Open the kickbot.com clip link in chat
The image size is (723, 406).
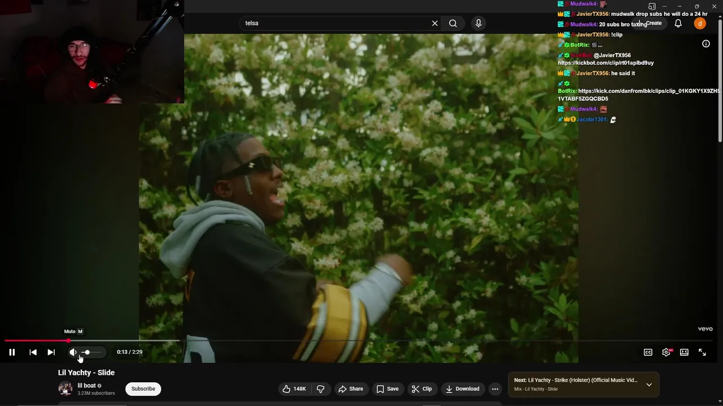tap(606, 63)
